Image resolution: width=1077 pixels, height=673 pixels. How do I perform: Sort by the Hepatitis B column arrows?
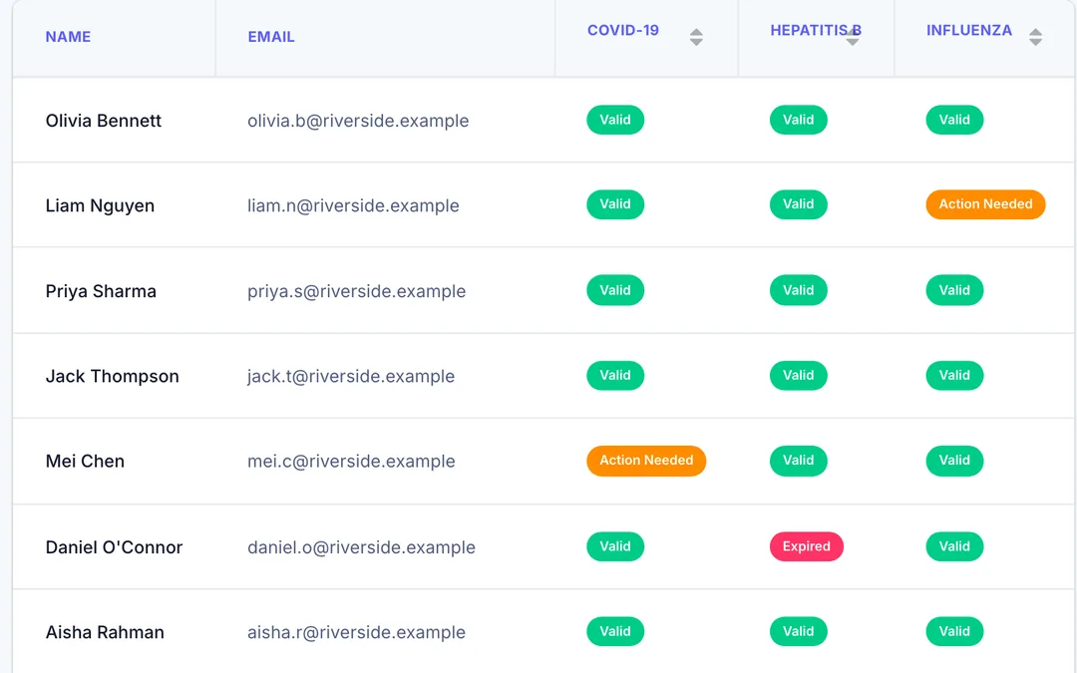pos(853,37)
